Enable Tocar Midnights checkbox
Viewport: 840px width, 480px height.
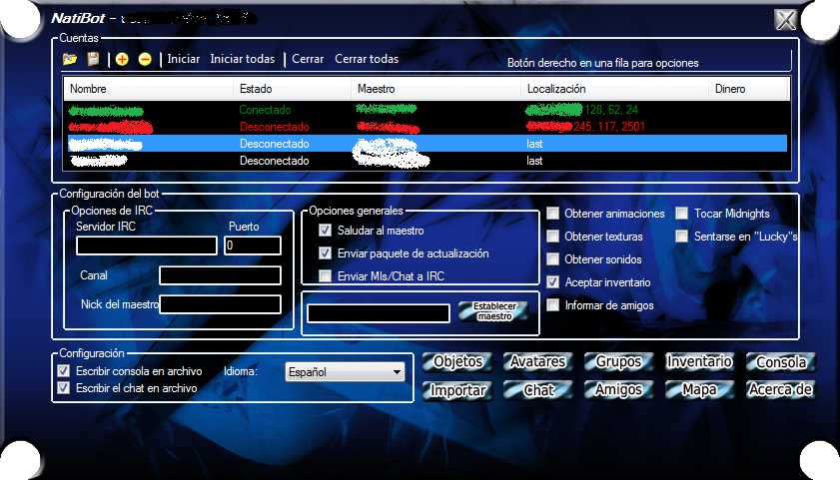[681, 213]
